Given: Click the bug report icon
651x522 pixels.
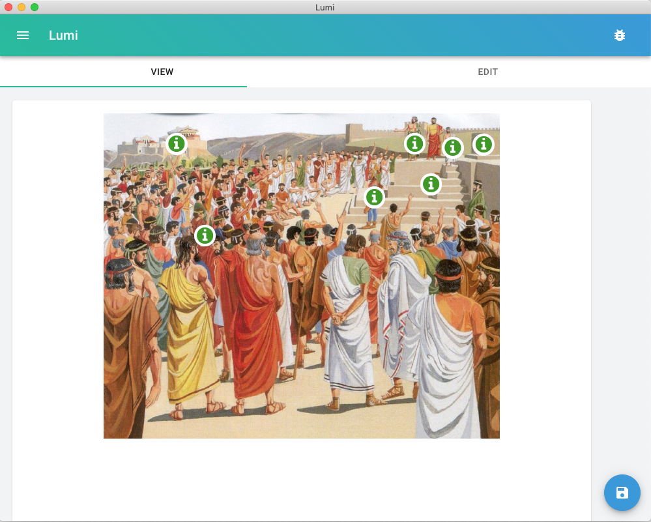Looking at the screenshot, I should point(620,35).
